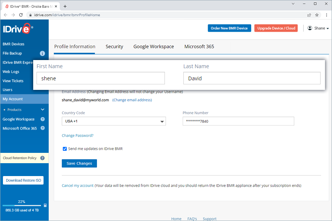The image size is (332, 221).
Task: Open Cloud Retention Policy
Action: pos(20,158)
